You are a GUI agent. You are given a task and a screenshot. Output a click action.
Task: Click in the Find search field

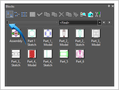tap(78, 22)
